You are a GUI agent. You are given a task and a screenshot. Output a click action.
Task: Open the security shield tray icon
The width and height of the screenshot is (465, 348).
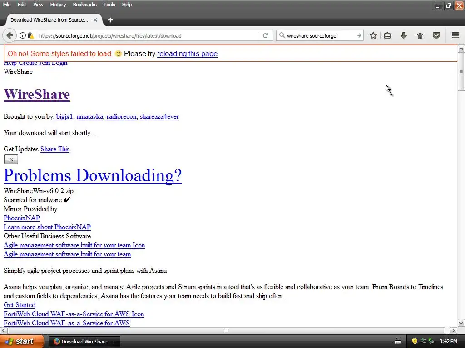pyautogui.click(x=415, y=341)
